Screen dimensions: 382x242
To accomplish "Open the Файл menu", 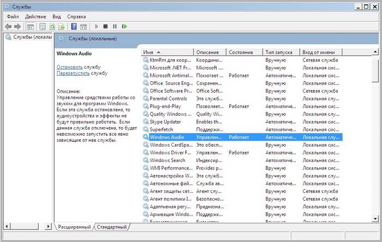I will [13, 17].
